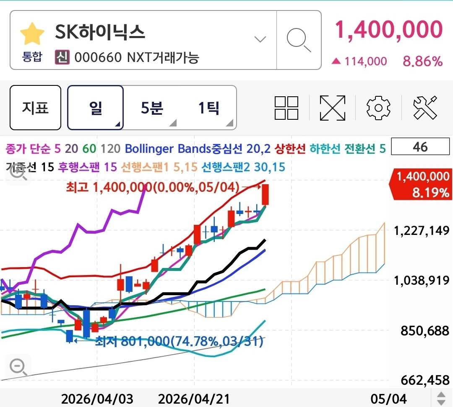Click the 전환선 5 legend label
The height and width of the screenshot is (407, 453).
[365, 149]
